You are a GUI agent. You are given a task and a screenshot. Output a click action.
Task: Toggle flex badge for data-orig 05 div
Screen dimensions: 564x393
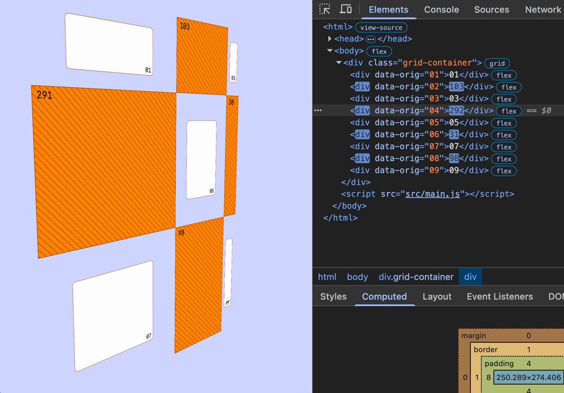504,123
